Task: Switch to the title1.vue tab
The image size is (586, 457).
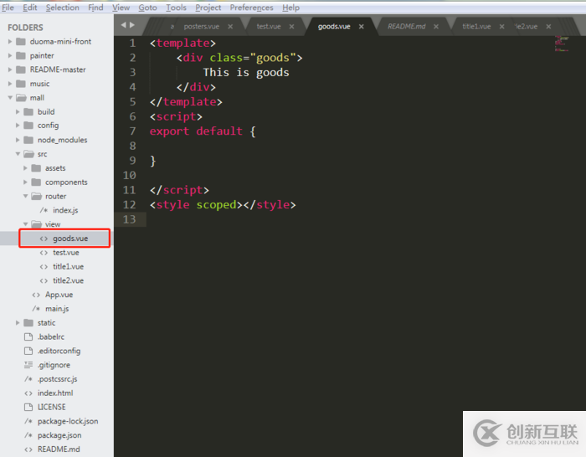Action: 476,27
